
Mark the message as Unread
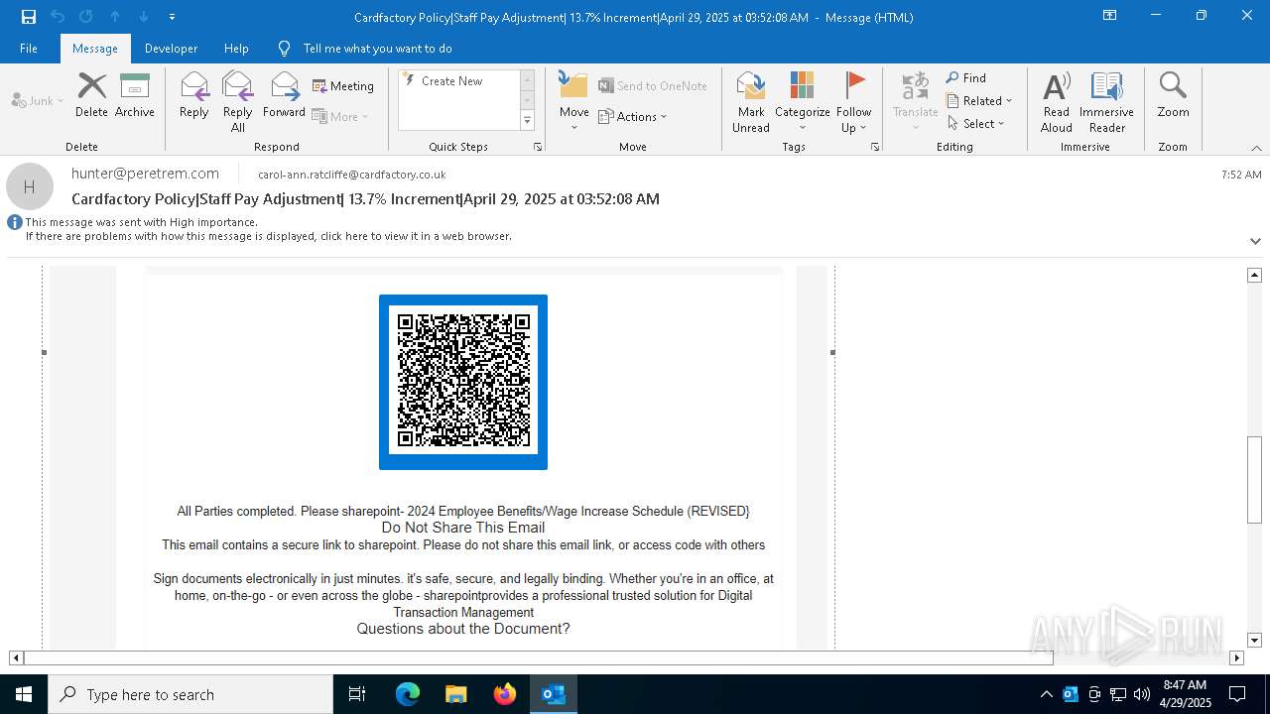(751, 102)
